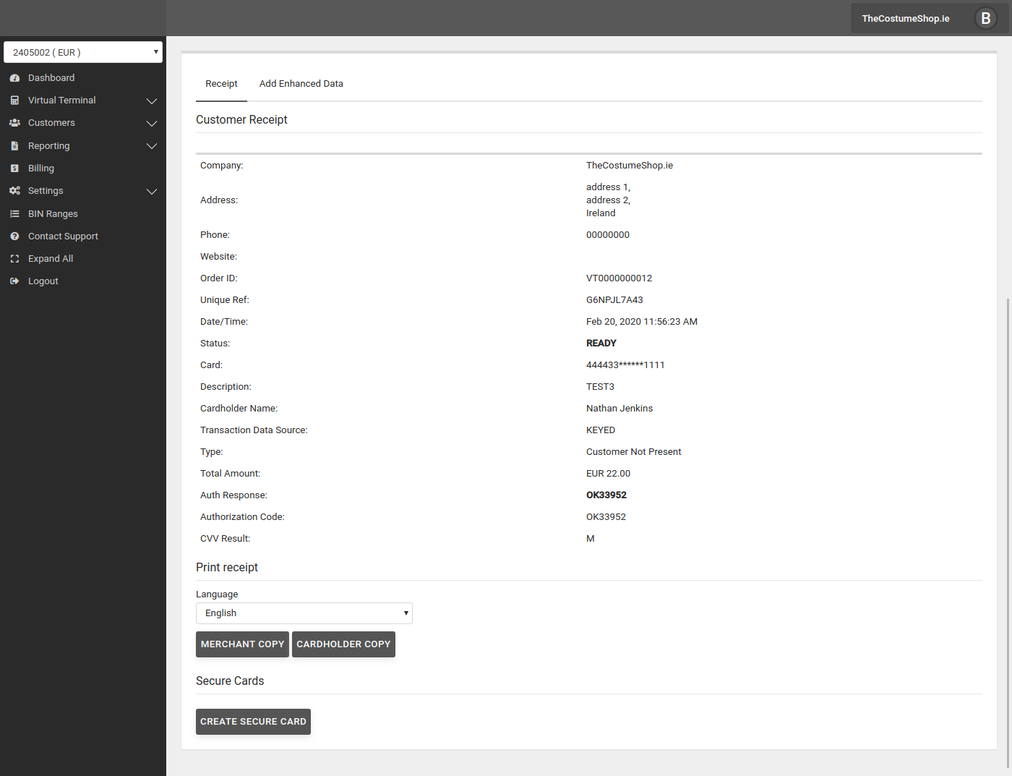Screen dimensions: 1012x776
Task: Click the Reporting document icon
Action: (x=14, y=146)
